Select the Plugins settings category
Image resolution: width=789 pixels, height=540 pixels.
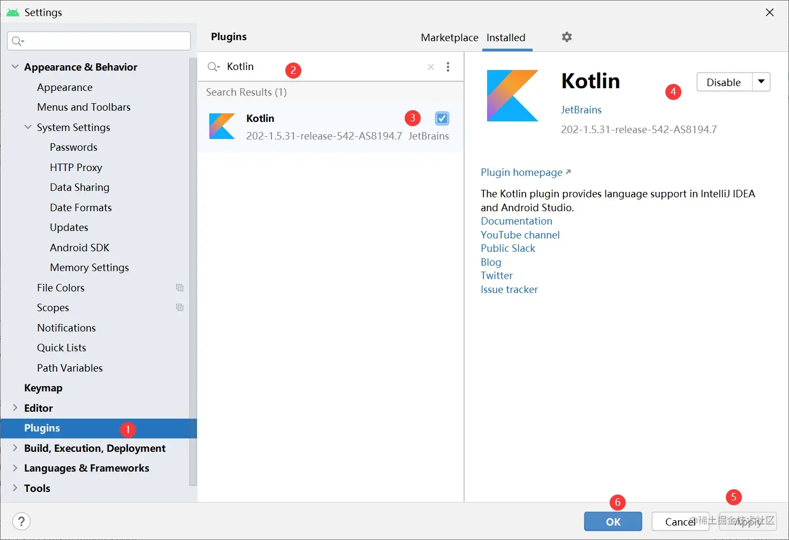coord(98,428)
